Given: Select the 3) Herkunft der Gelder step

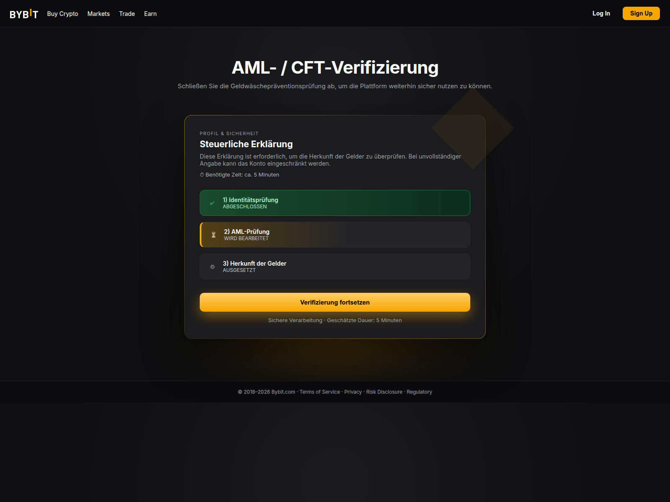Looking at the screenshot, I should [335, 266].
